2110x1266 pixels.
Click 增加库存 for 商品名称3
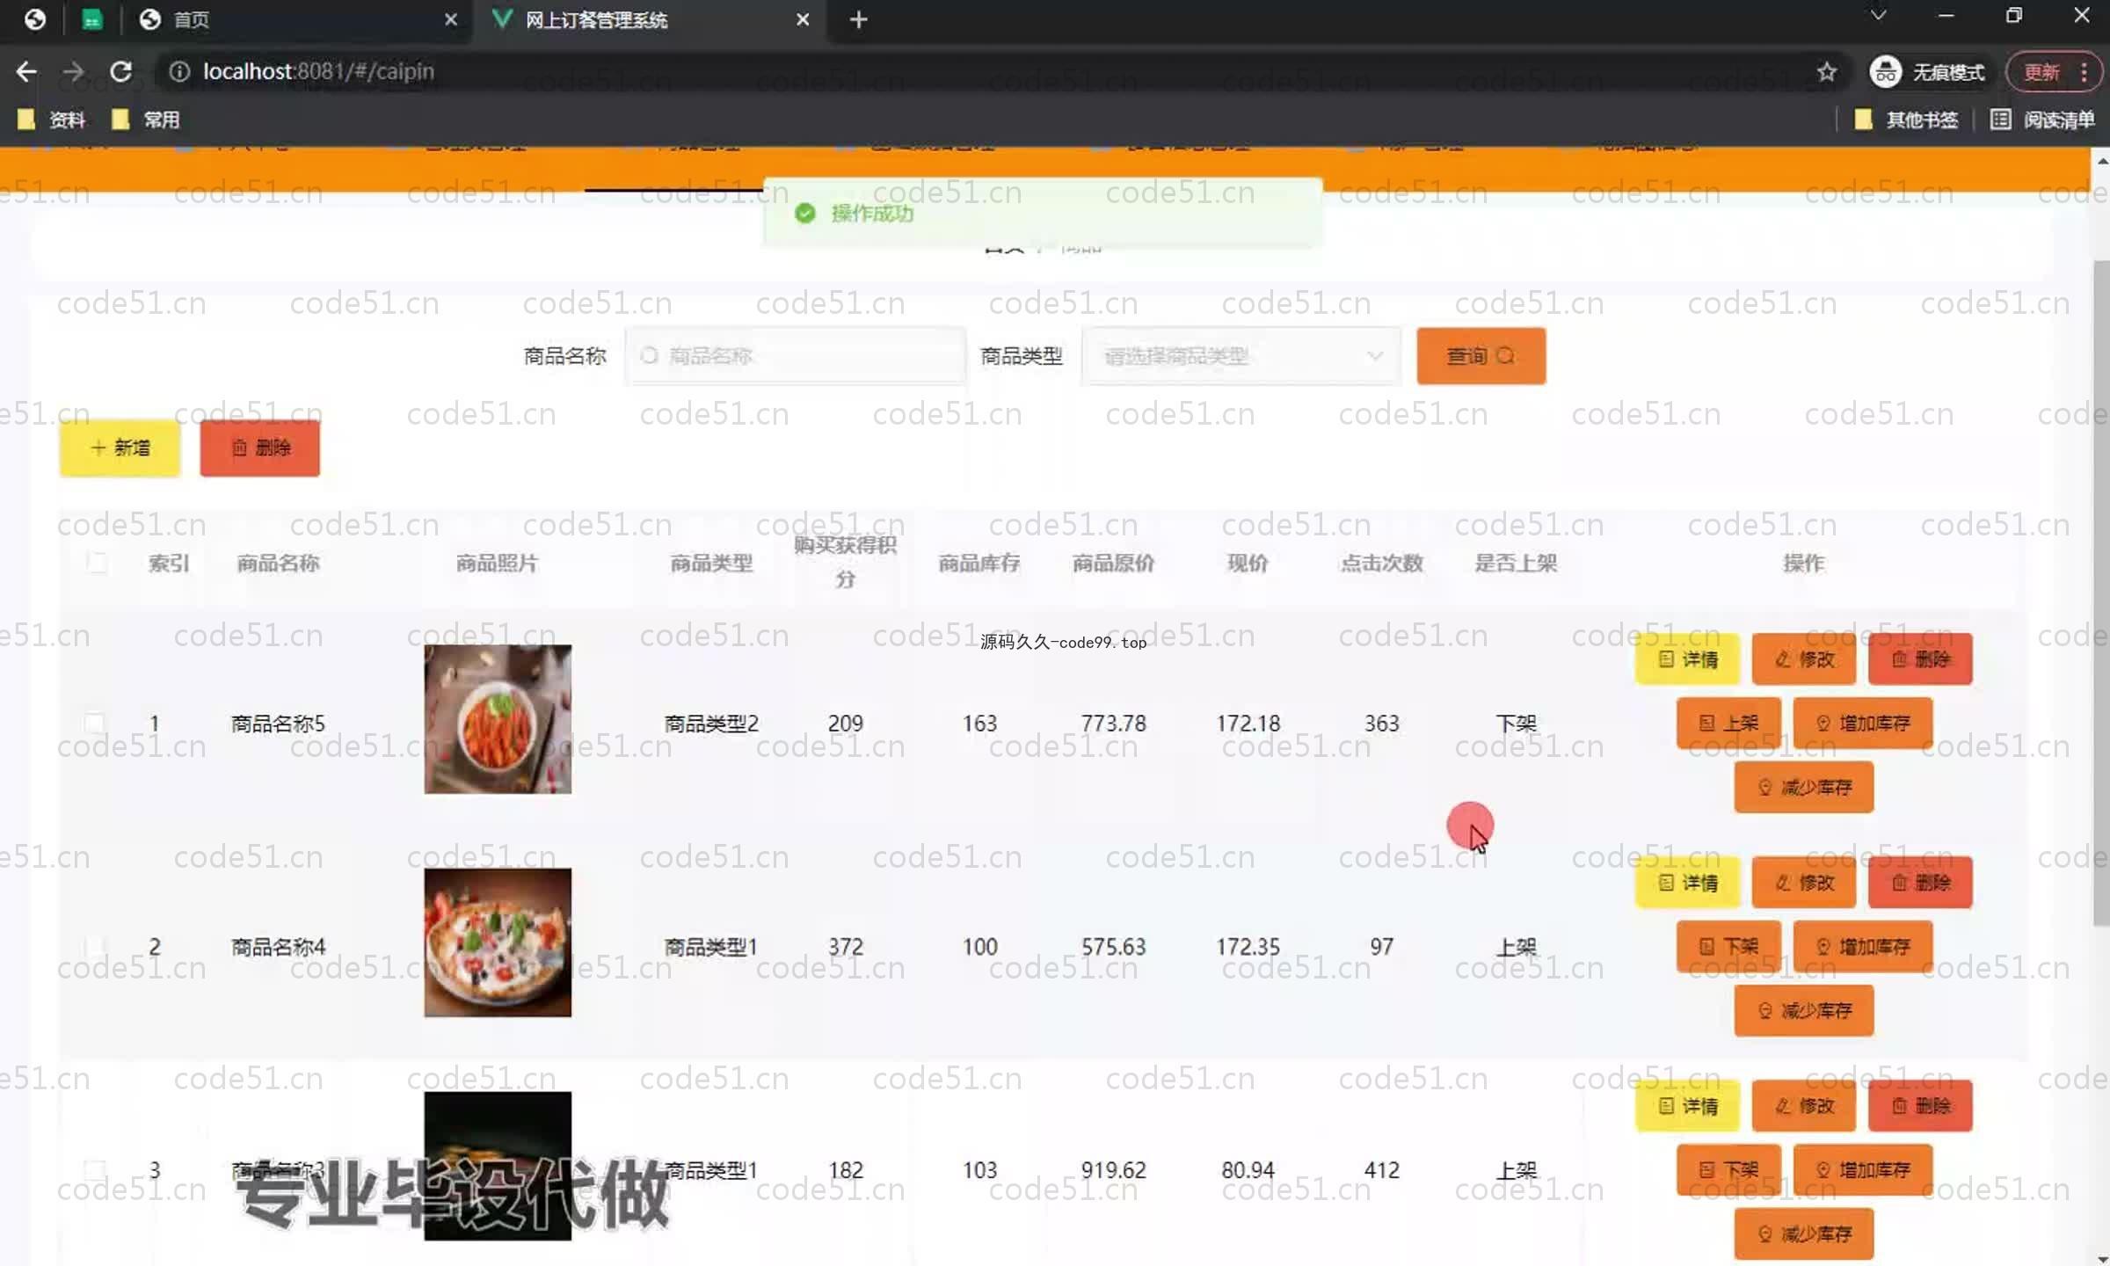tap(1863, 1169)
